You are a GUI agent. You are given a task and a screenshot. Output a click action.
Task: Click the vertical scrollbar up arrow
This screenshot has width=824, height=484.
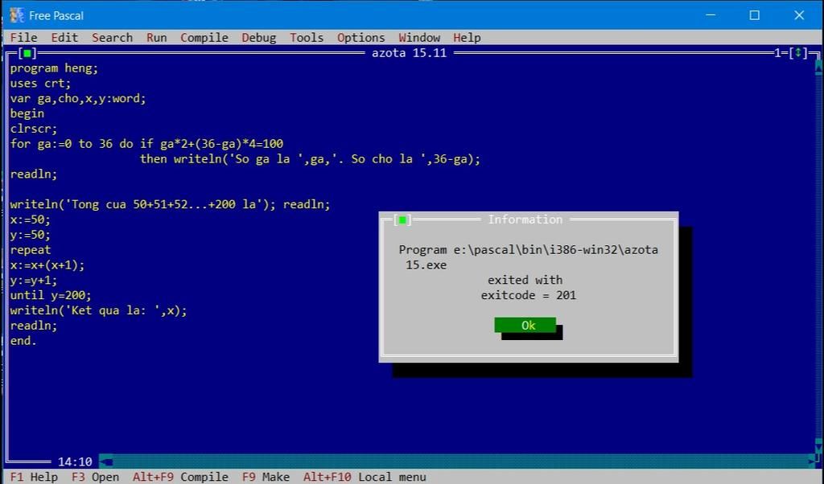click(818, 68)
